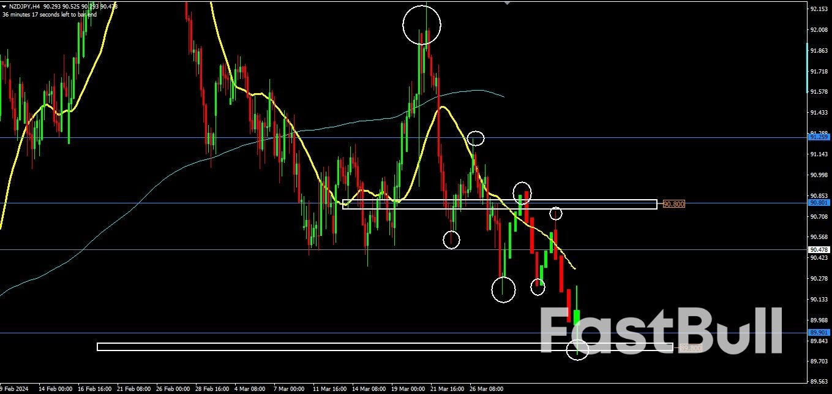Select the circle drawn around the 92.15 peak
The image size is (832, 394).
(422, 26)
